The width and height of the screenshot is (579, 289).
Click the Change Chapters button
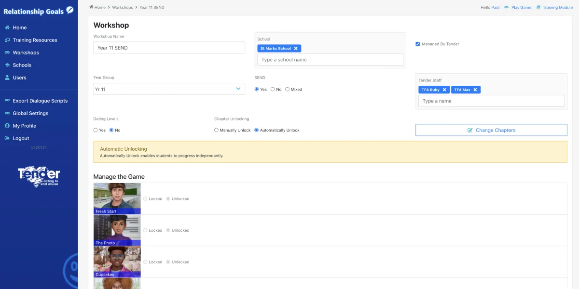coord(491,130)
